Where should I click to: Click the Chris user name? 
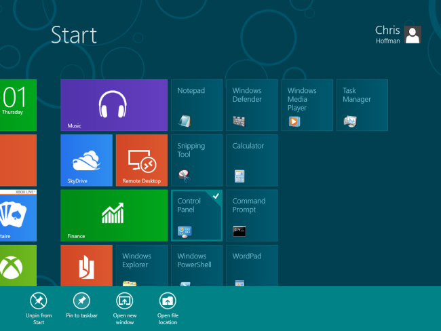387,31
